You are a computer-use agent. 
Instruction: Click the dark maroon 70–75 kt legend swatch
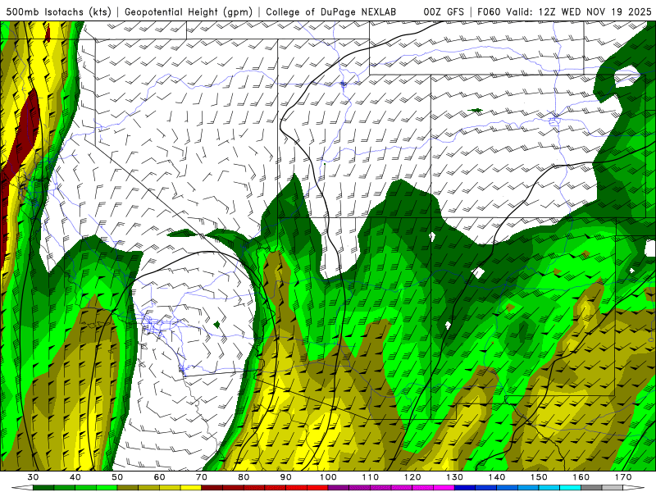point(212,488)
